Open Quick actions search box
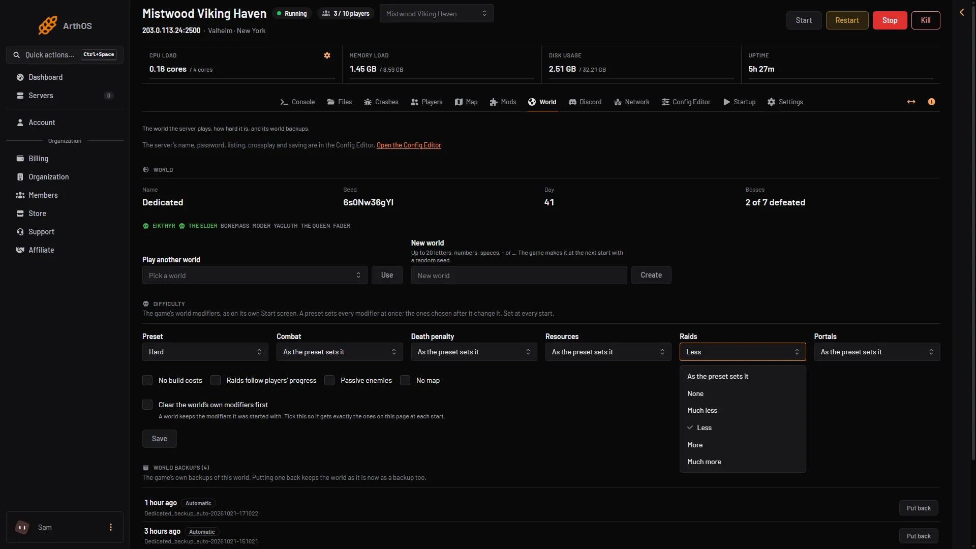Image resolution: width=976 pixels, height=549 pixels. tap(65, 55)
